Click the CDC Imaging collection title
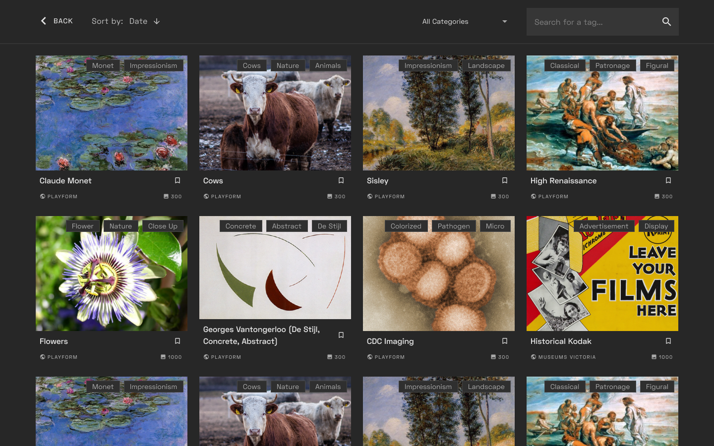This screenshot has height=446, width=714. [x=390, y=341]
